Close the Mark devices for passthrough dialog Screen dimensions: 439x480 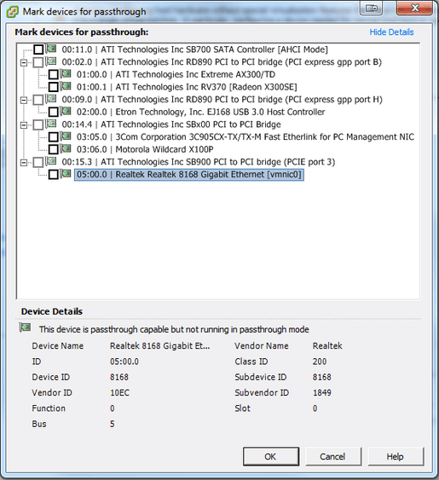click(x=415, y=8)
